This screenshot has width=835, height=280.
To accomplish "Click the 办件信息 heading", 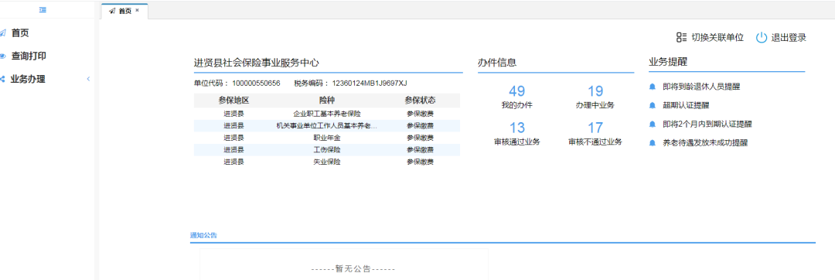I will 497,63.
